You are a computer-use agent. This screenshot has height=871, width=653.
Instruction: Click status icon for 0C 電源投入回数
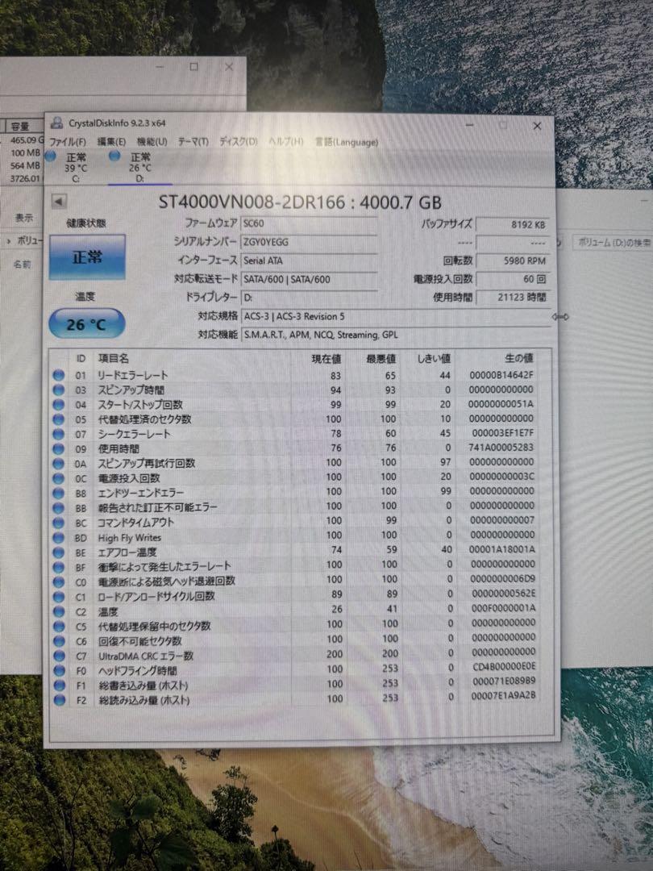[58, 477]
